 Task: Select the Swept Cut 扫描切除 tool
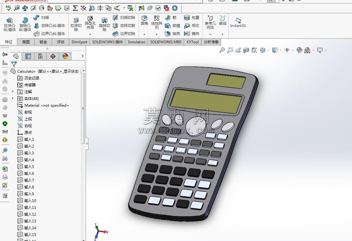pyautogui.click(x=124, y=18)
